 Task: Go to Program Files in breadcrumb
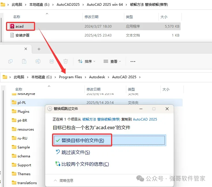[70, 77]
